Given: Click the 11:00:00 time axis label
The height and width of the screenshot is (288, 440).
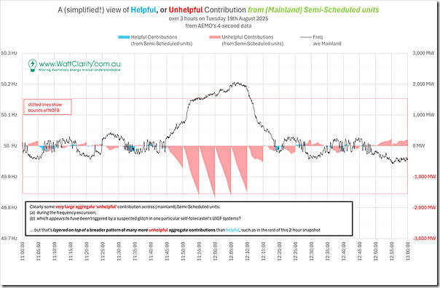Looking at the screenshot, I should point(23,251).
